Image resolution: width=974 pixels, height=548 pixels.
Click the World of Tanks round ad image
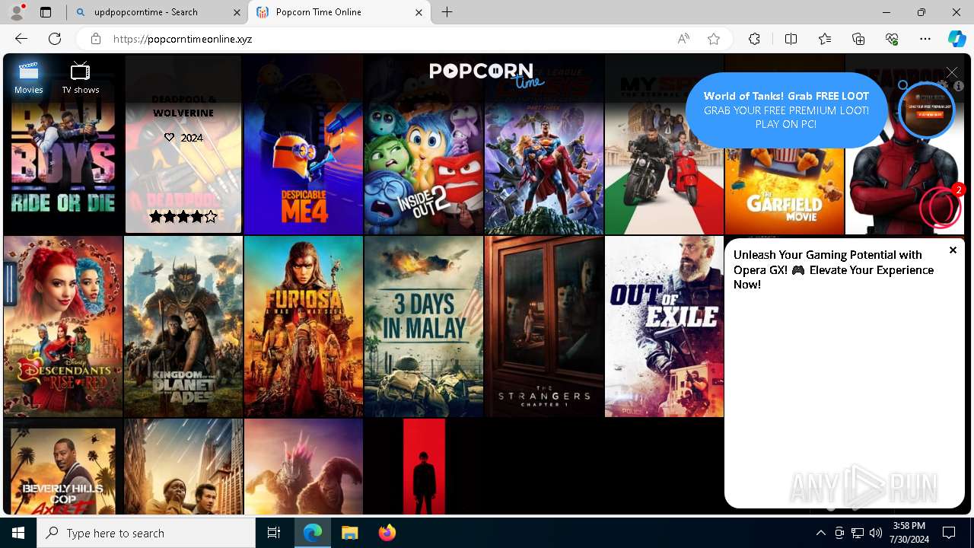tap(926, 110)
